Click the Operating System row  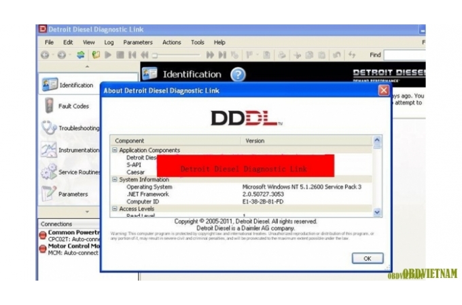(x=241, y=187)
